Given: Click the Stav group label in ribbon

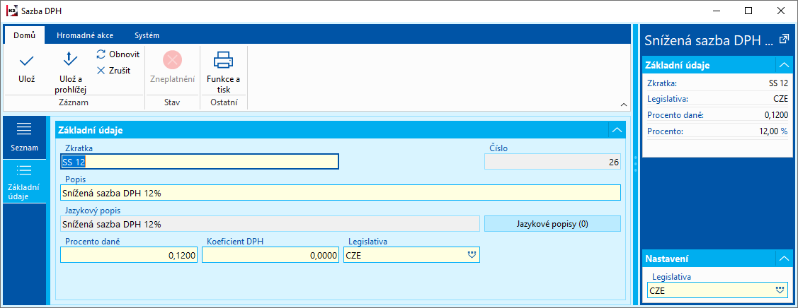Looking at the screenshot, I should (172, 102).
